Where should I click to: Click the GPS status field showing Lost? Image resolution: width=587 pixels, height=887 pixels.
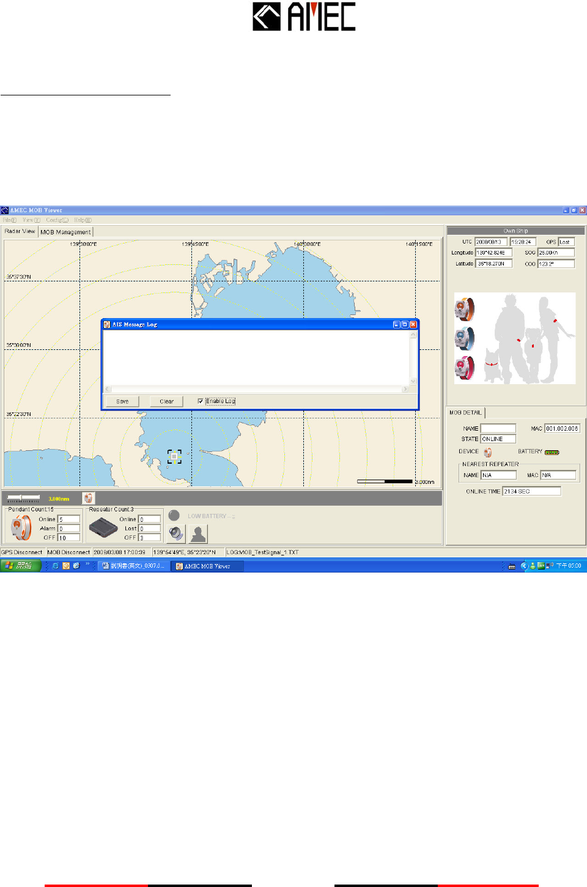tap(566, 242)
